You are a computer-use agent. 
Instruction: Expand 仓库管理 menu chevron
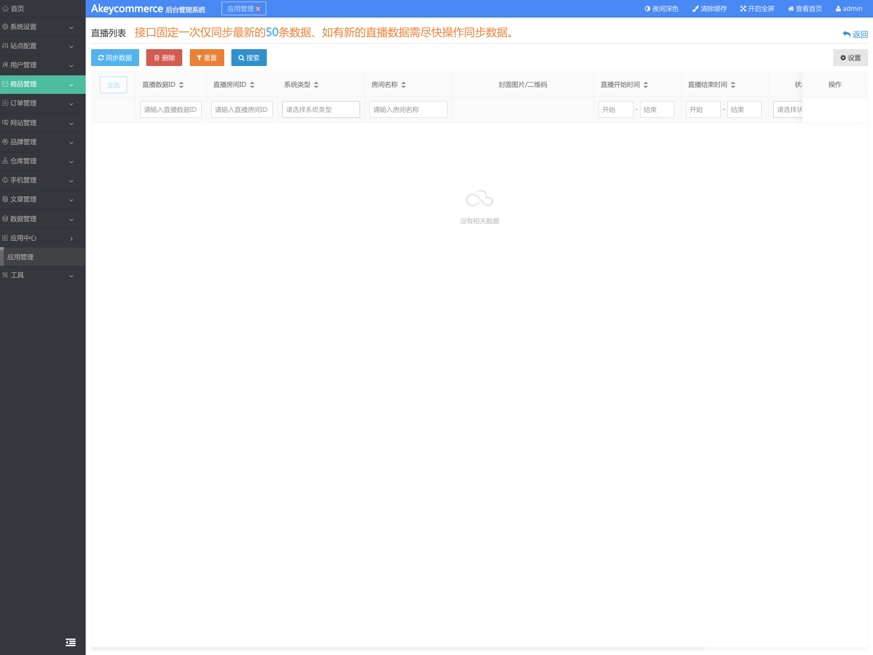click(x=71, y=162)
